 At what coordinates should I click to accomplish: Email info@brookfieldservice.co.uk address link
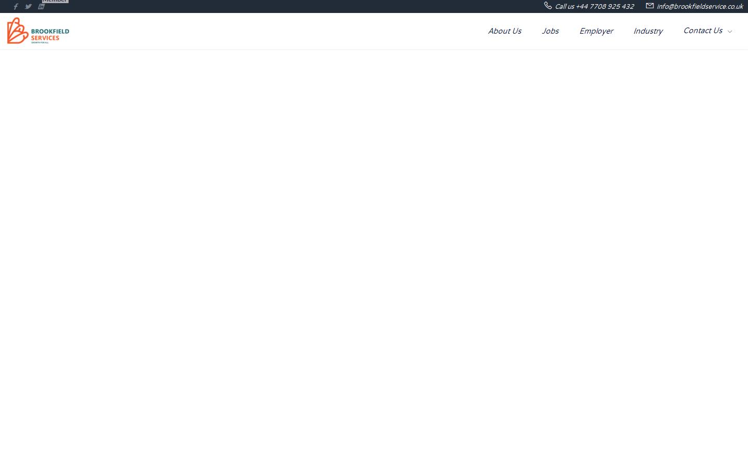(699, 7)
